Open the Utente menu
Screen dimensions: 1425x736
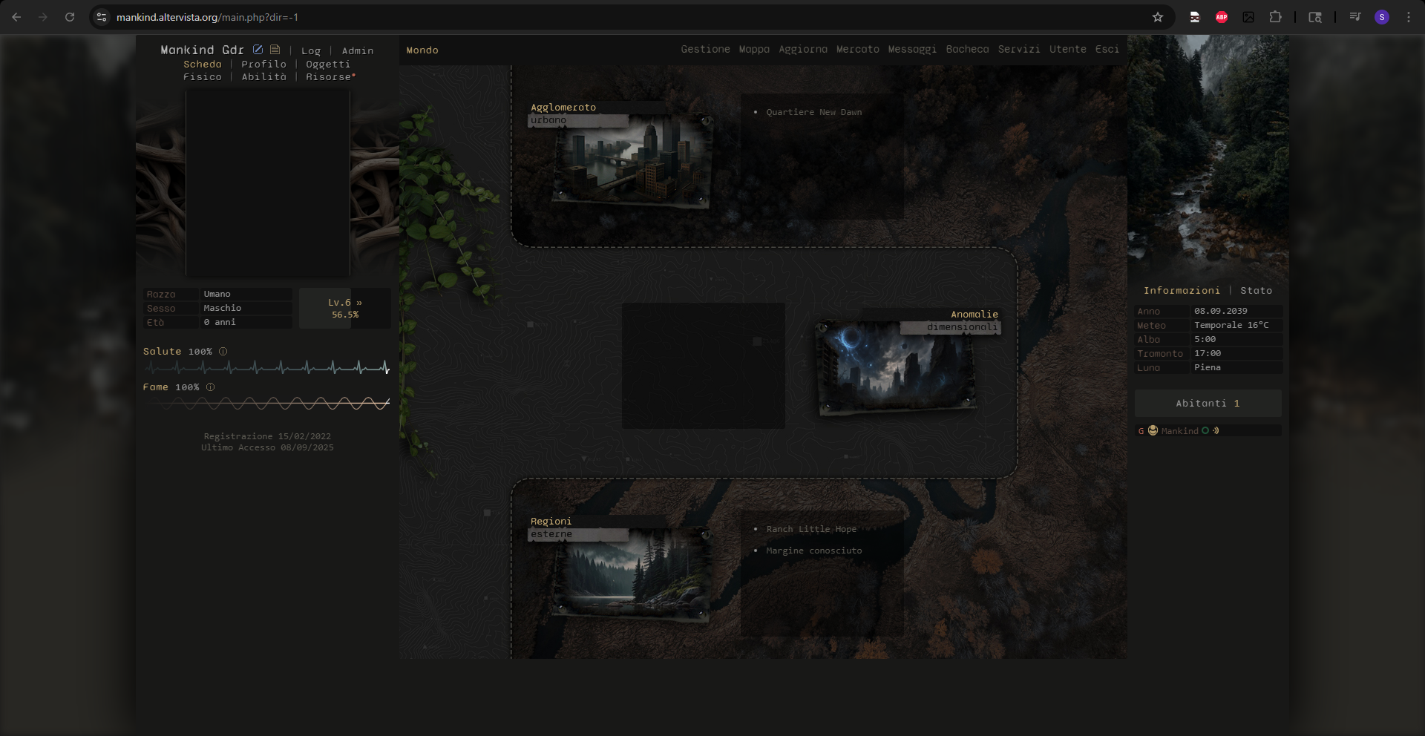[x=1068, y=50]
